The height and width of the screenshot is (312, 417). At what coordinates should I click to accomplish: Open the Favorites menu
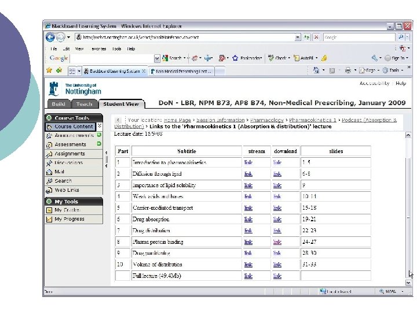tap(98, 49)
